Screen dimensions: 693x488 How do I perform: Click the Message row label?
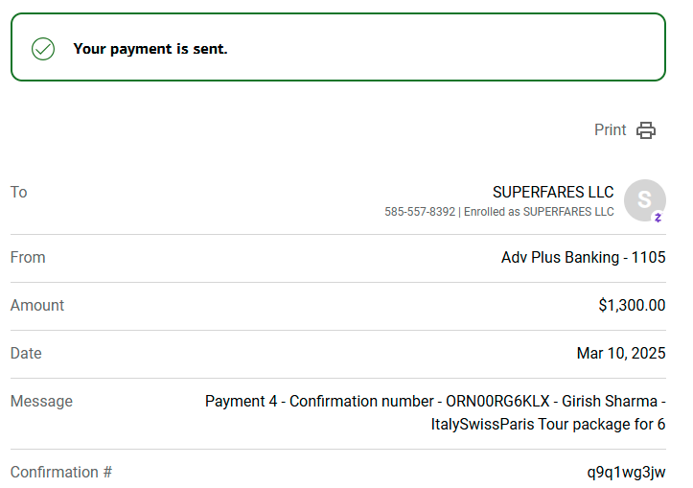point(41,402)
